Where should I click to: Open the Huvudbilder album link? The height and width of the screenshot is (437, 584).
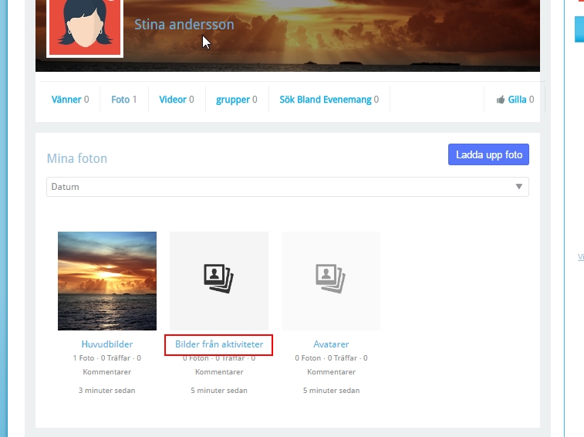tap(107, 344)
